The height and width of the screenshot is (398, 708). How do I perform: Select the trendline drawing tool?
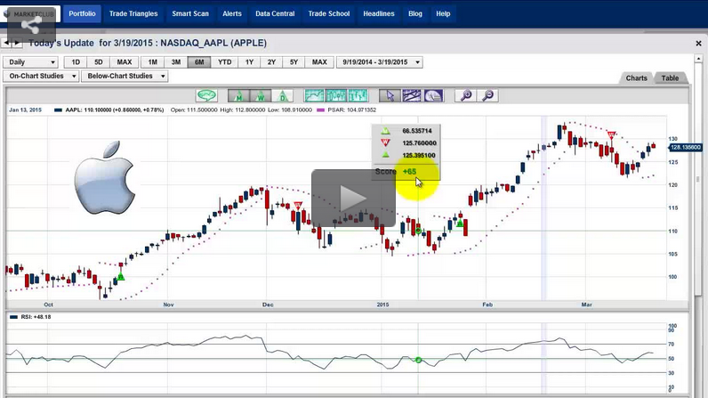pos(411,95)
